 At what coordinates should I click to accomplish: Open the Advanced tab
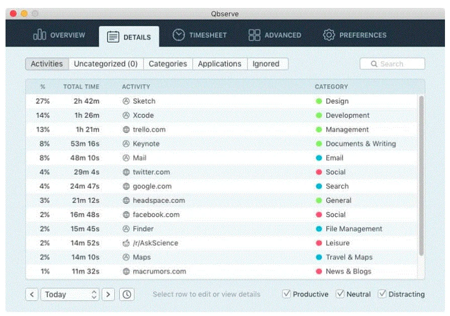[275, 35]
